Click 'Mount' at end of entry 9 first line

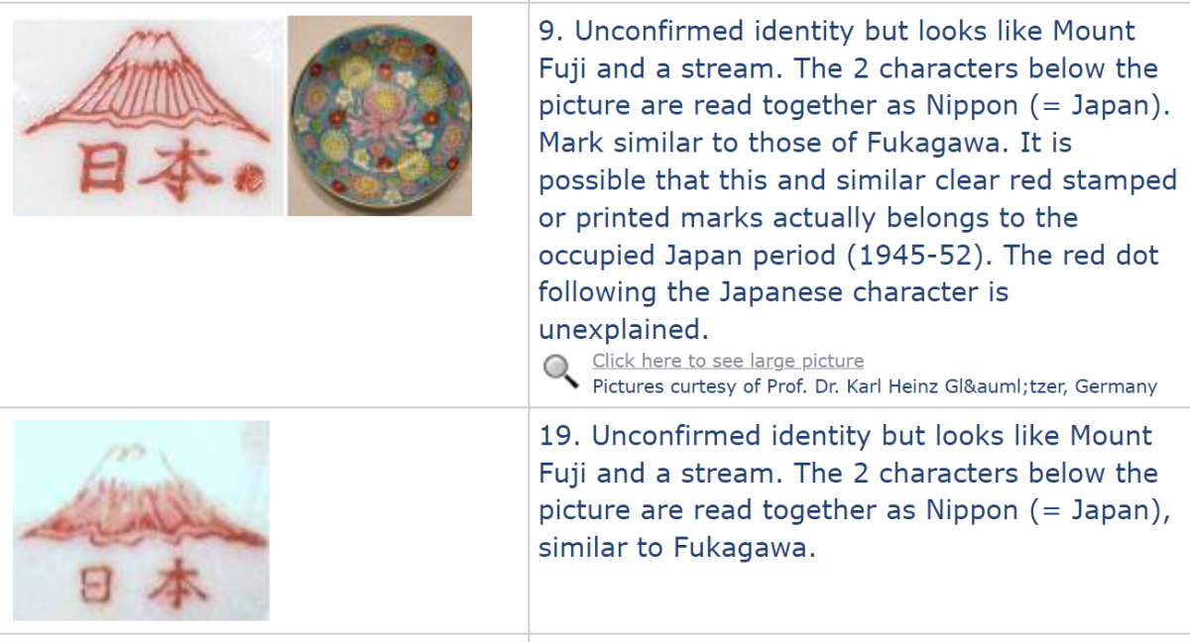pos(1086,31)
